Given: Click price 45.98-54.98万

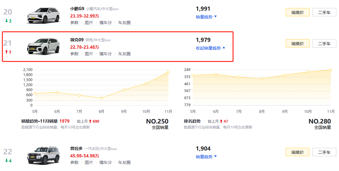Looking at the screenshot, I should [85, 156].
